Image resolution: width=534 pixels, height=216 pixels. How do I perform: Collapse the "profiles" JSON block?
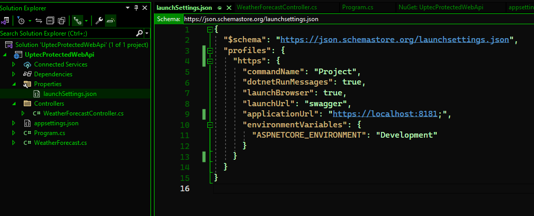click(x=210, y=51)
